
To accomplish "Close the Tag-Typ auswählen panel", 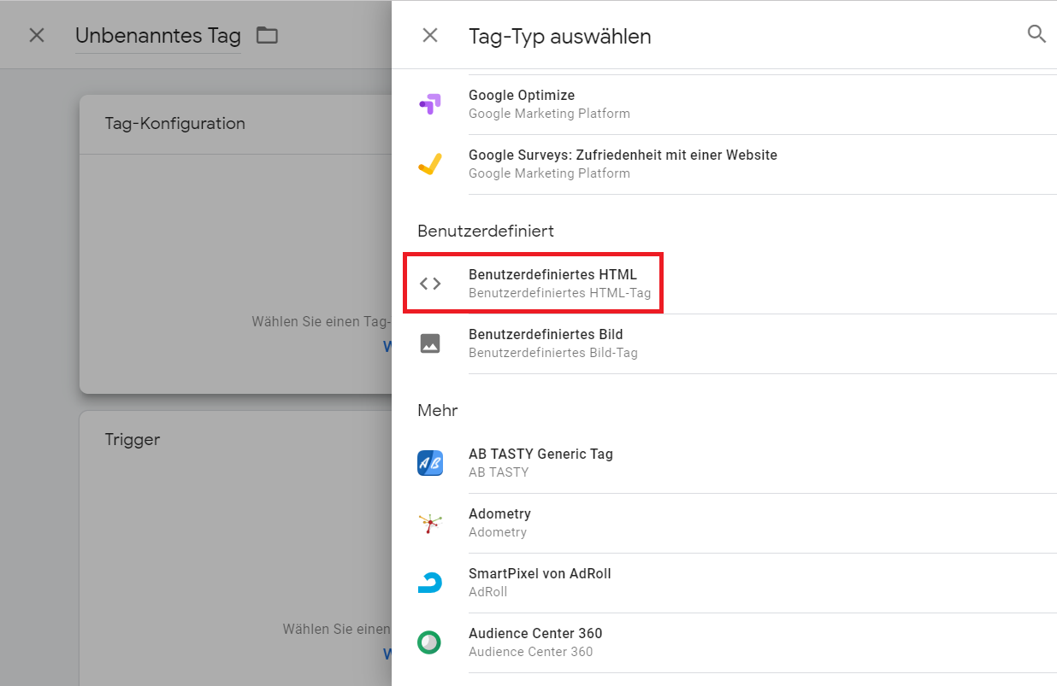I will click(430, 35).
